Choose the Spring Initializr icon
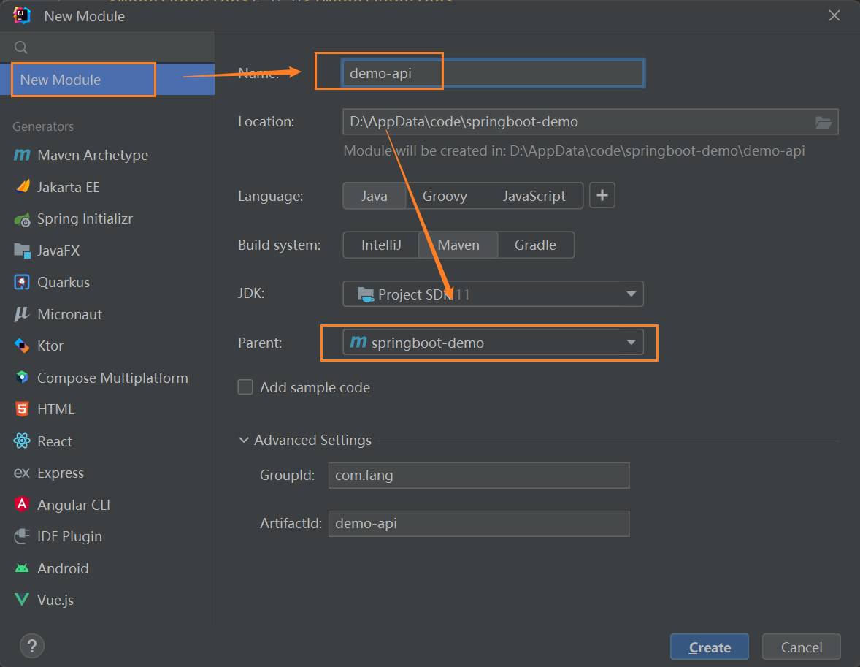The height and width of the screenshot is (667, 860). coord(23,219)
